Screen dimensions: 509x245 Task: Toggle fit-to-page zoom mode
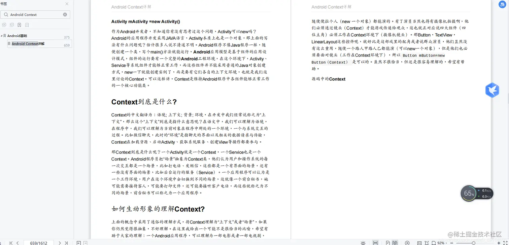(x=427, y=243)
